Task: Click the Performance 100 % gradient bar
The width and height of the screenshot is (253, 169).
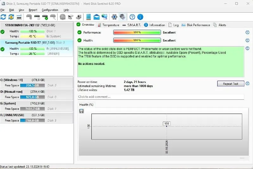Action: tap(137, 32)
